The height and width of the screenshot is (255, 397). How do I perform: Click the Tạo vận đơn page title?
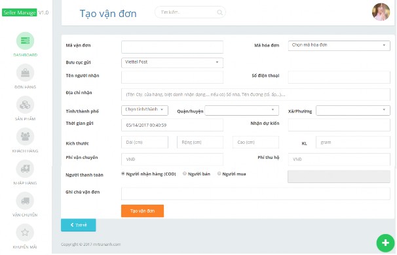point(108,14)
